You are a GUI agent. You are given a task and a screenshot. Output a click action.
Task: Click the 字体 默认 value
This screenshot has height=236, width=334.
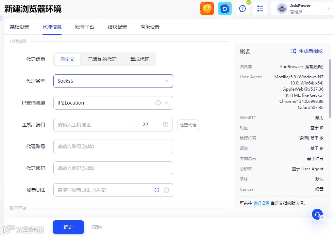pyautogui.click(x=319, y=179)
